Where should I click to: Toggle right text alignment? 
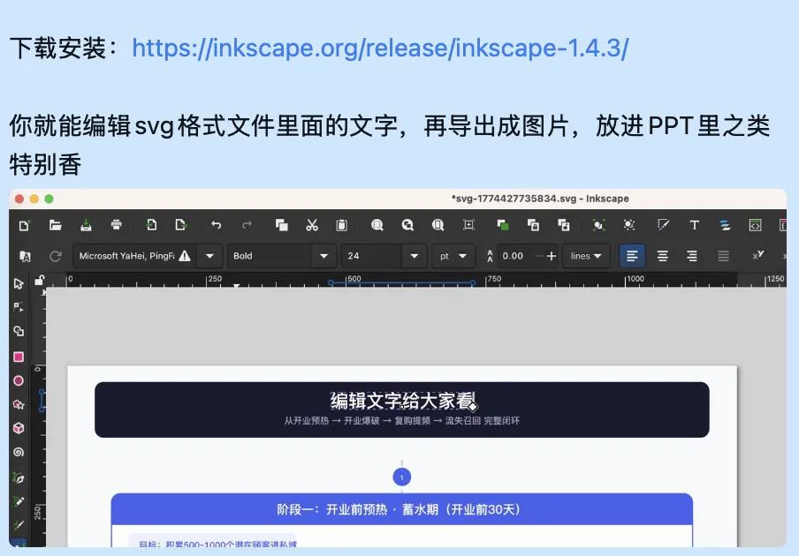pyautogui.click(x=692, y=256)
